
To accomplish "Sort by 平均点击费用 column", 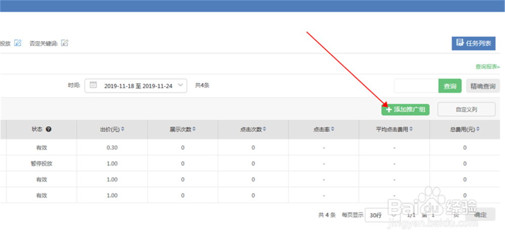I will point(411,129).
